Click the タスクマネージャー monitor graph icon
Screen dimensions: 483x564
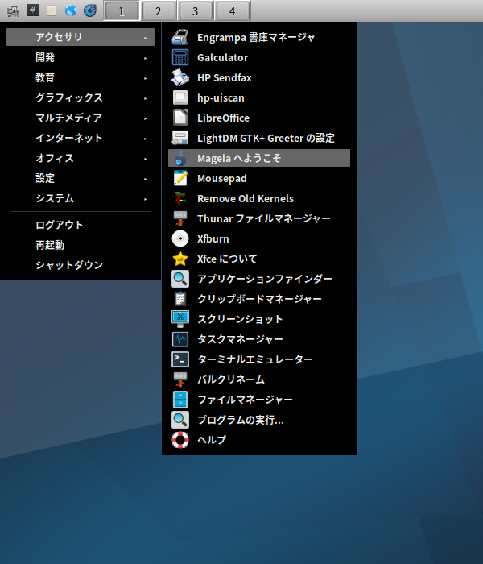[180, 339]
